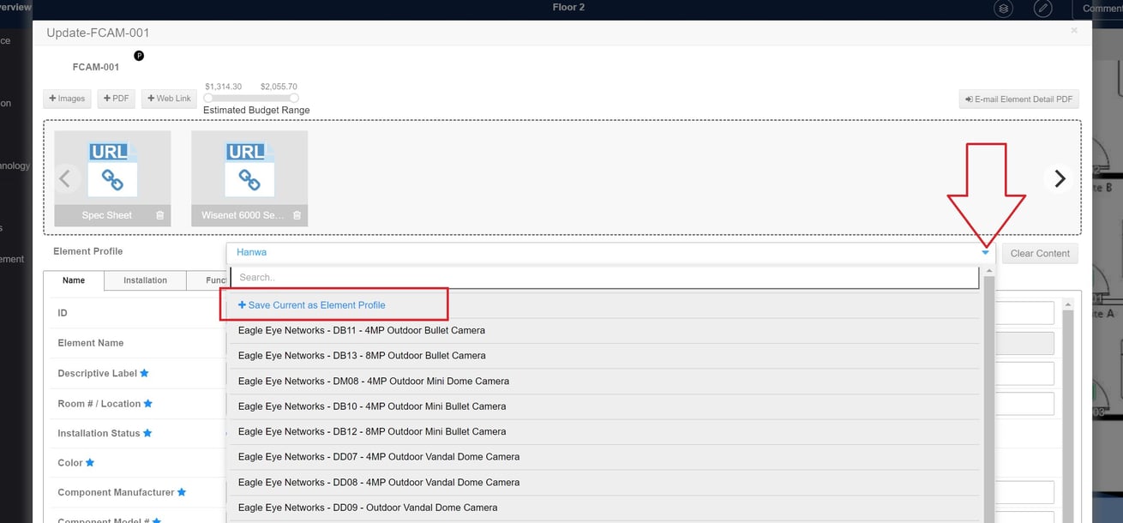
Task: Select Eagle Eye DB11 4MP Outdoor Bullet Camera
Action: coord(361,331)
